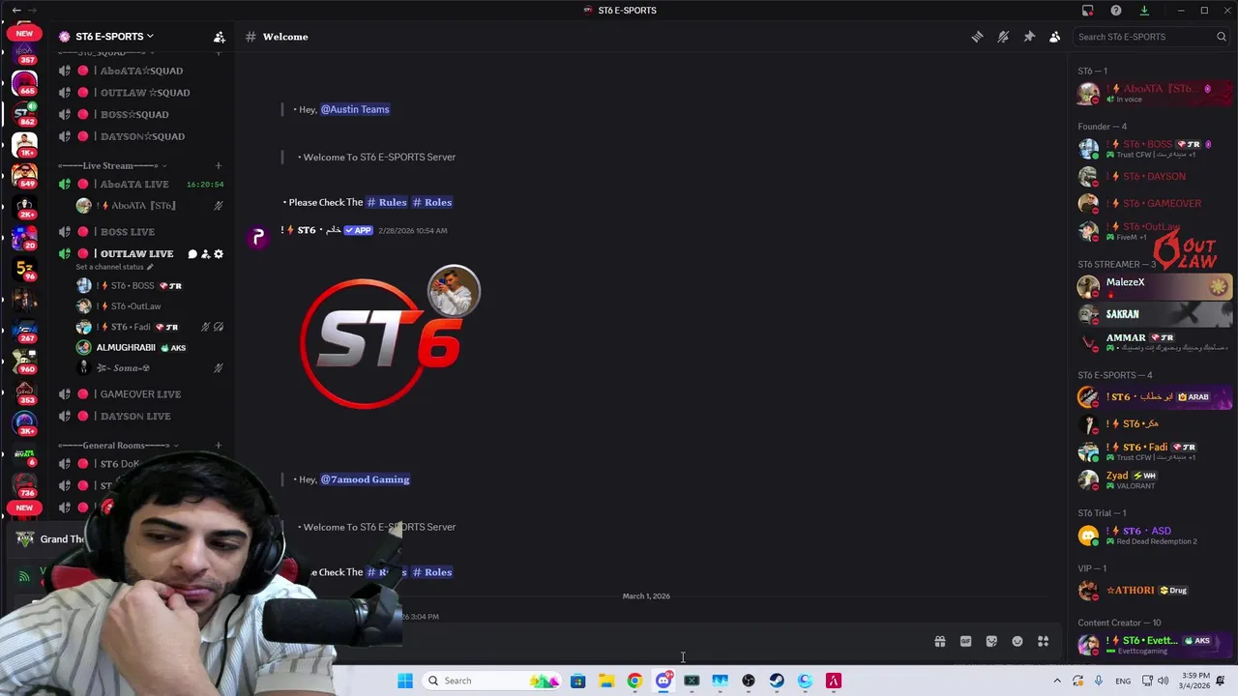Open server icon with 1K+ badge
1238x696 pixels.
(x=24, y=146)
